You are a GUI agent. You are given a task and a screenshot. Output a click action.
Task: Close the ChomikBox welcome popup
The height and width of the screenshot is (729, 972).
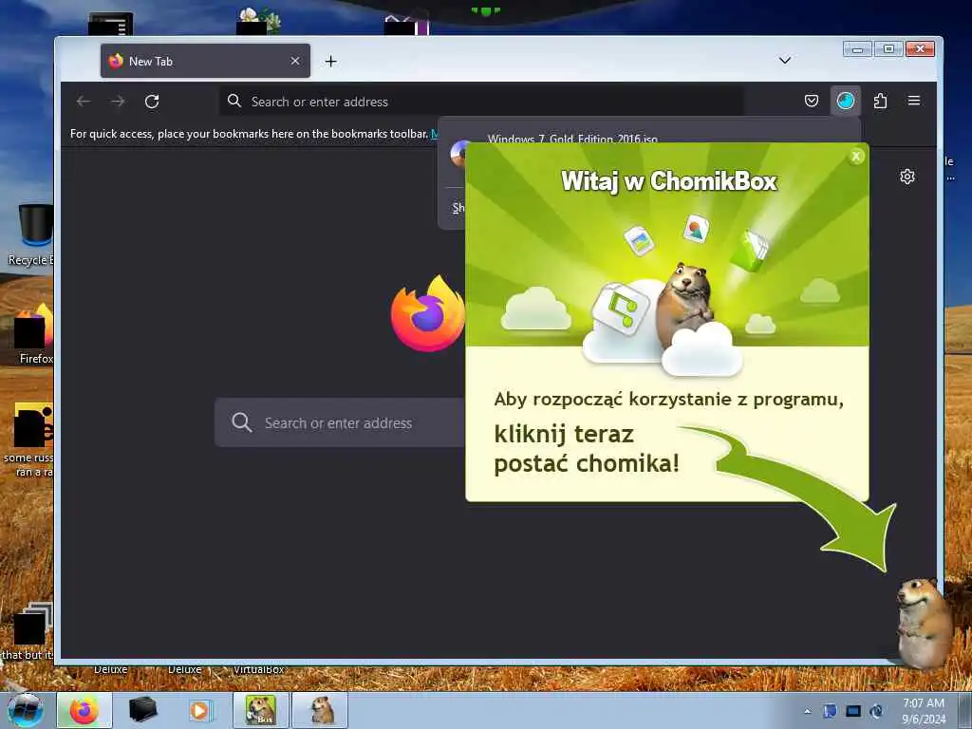856,157
